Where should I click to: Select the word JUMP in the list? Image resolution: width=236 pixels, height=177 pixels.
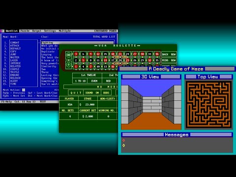[13, 55]
